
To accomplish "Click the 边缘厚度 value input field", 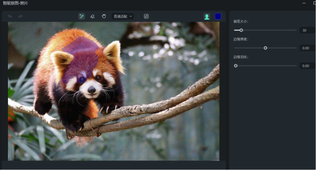I will pos(307,48).
